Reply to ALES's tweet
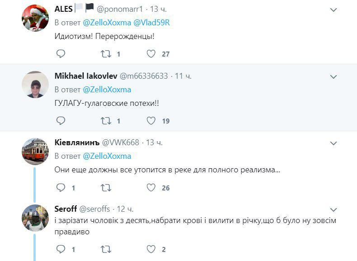Screen dimensions: 357x261 pyautogui.click(x=61, y=54)
